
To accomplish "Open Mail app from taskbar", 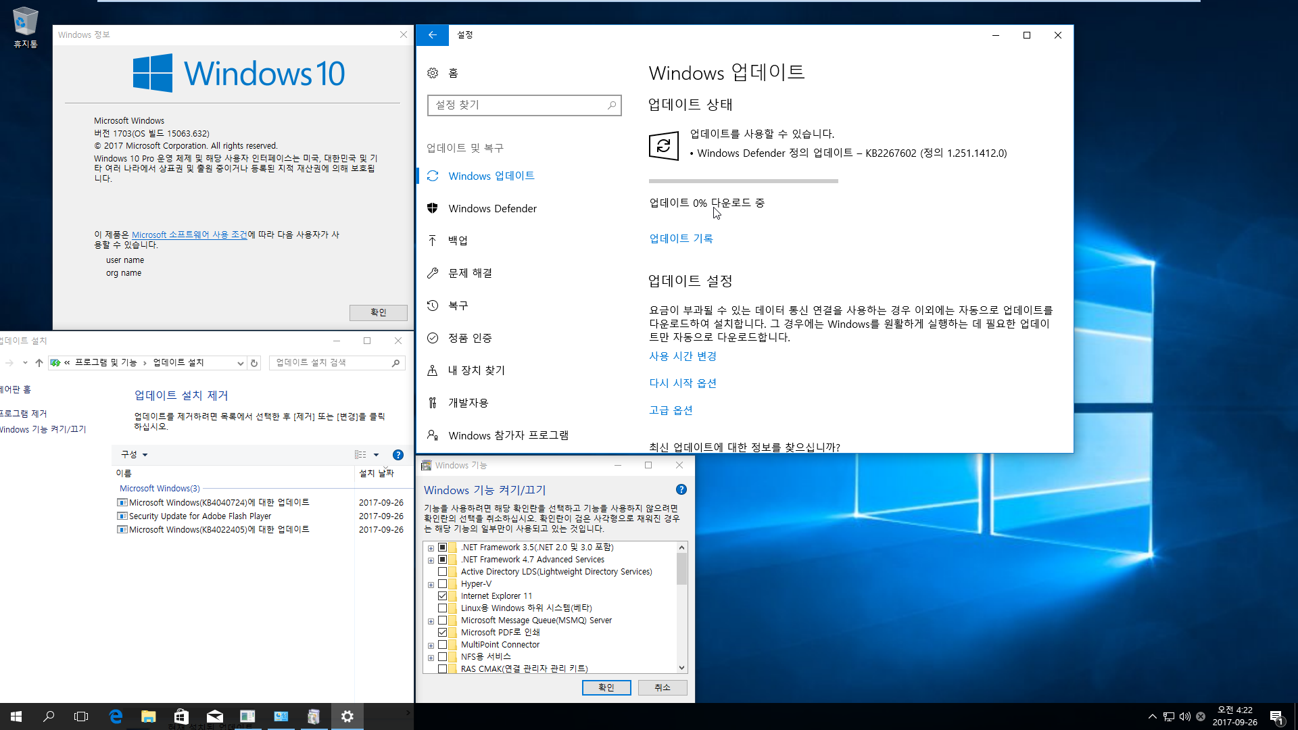I will [214, 716].
